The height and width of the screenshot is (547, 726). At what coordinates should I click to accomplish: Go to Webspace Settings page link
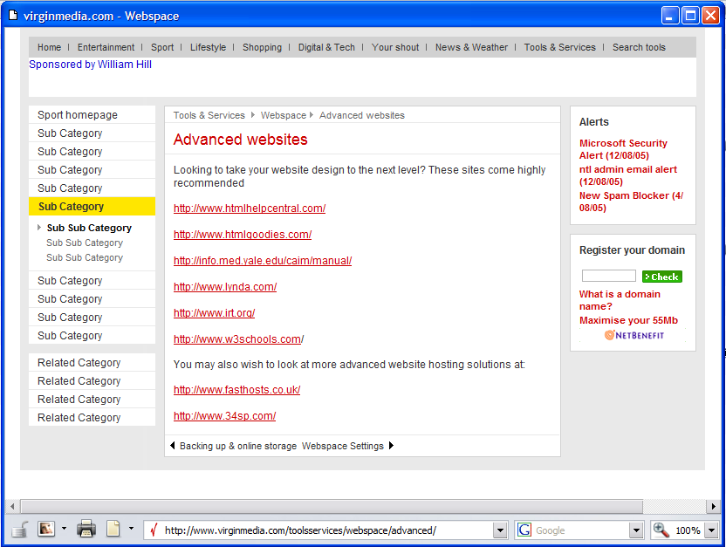[x=343, y=446]
